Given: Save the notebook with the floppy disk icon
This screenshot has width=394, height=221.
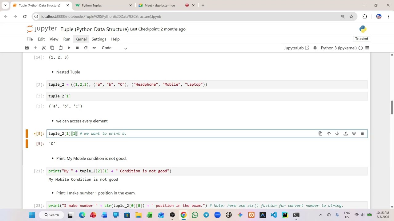Looking at the screenshot, I should [x=27, y=48].
